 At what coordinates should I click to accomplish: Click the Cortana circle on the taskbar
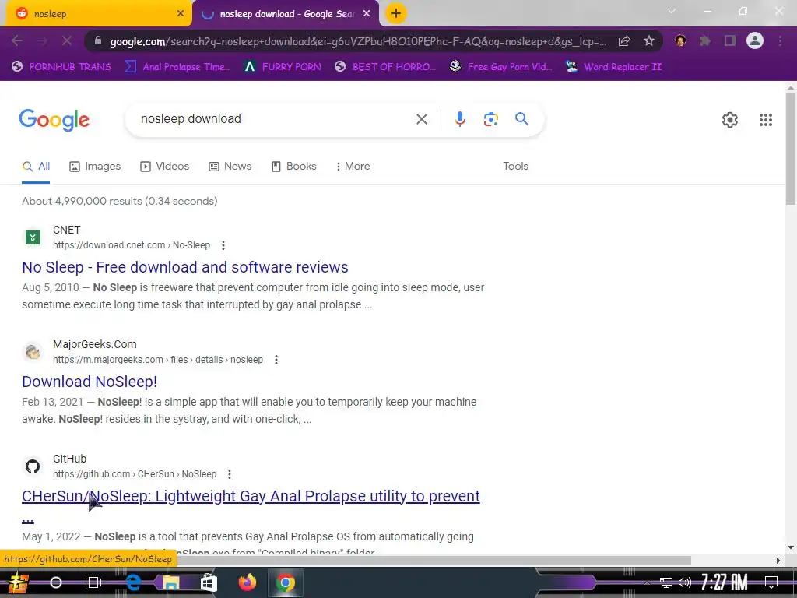click(x=56, y=582)
